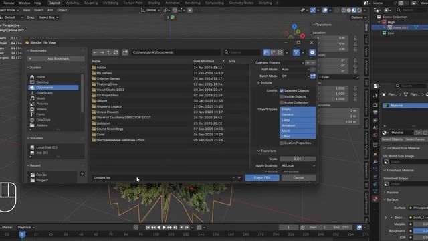The width and height of the screenshot is (428, 241).
Task: Switch to UV Editing workspace tab
Action: [110, 3]
